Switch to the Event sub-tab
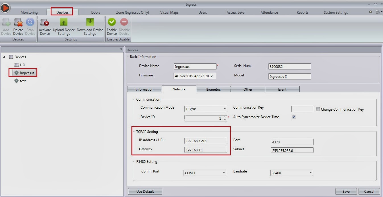Screen dimensions: 383x197 pyautogui.click(x=282, y=90)
